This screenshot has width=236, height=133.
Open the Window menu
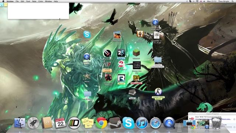[x=48, y=1]
